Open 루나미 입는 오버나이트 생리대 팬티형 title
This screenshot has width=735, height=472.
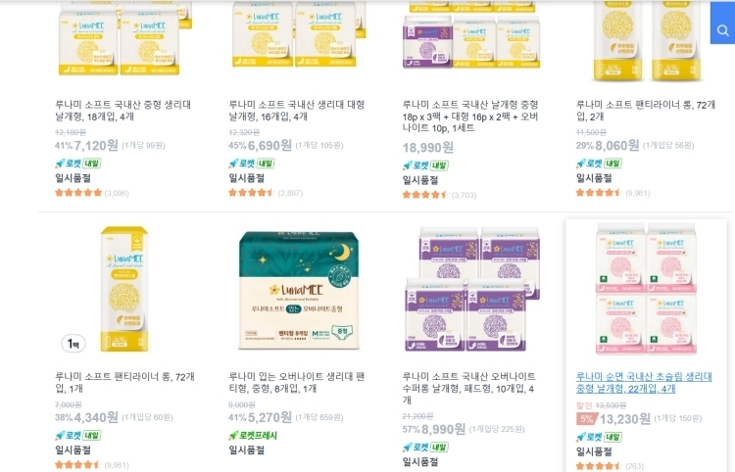[x=297, y=383]
